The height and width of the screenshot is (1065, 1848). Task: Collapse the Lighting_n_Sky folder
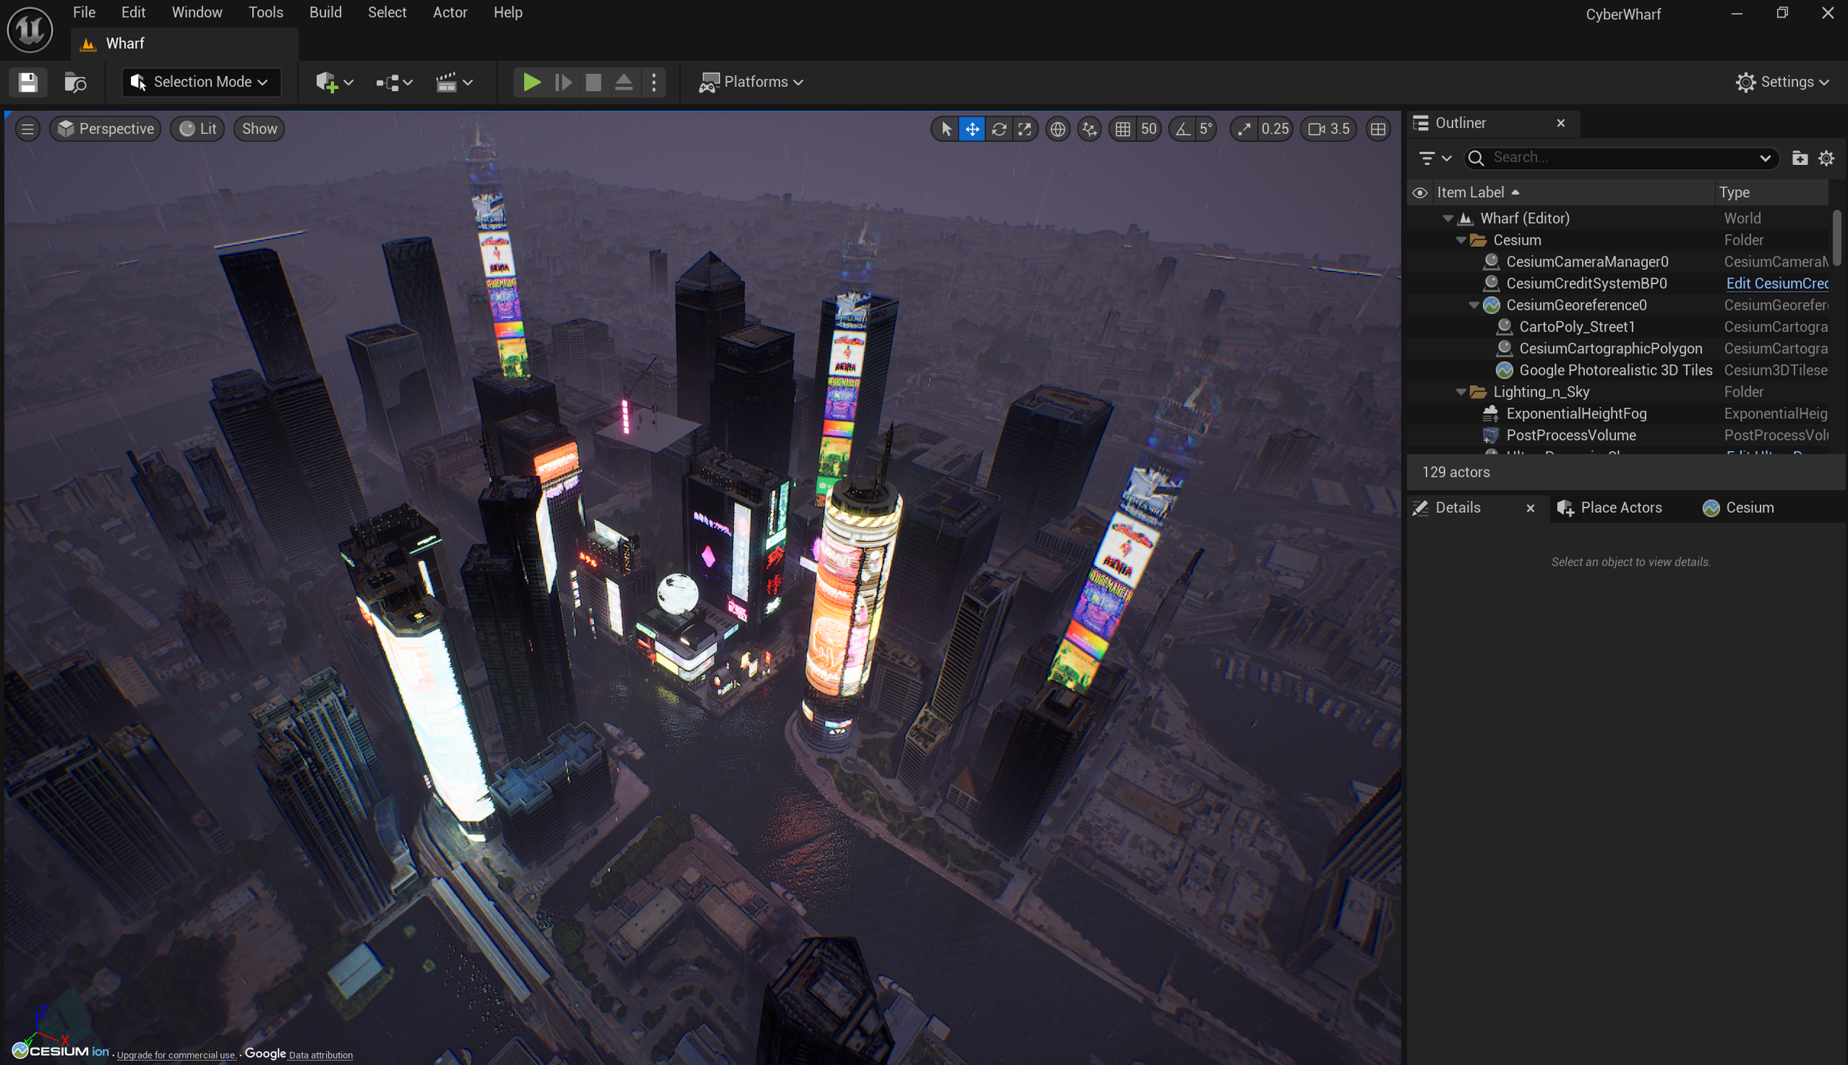coord(1461,392)
